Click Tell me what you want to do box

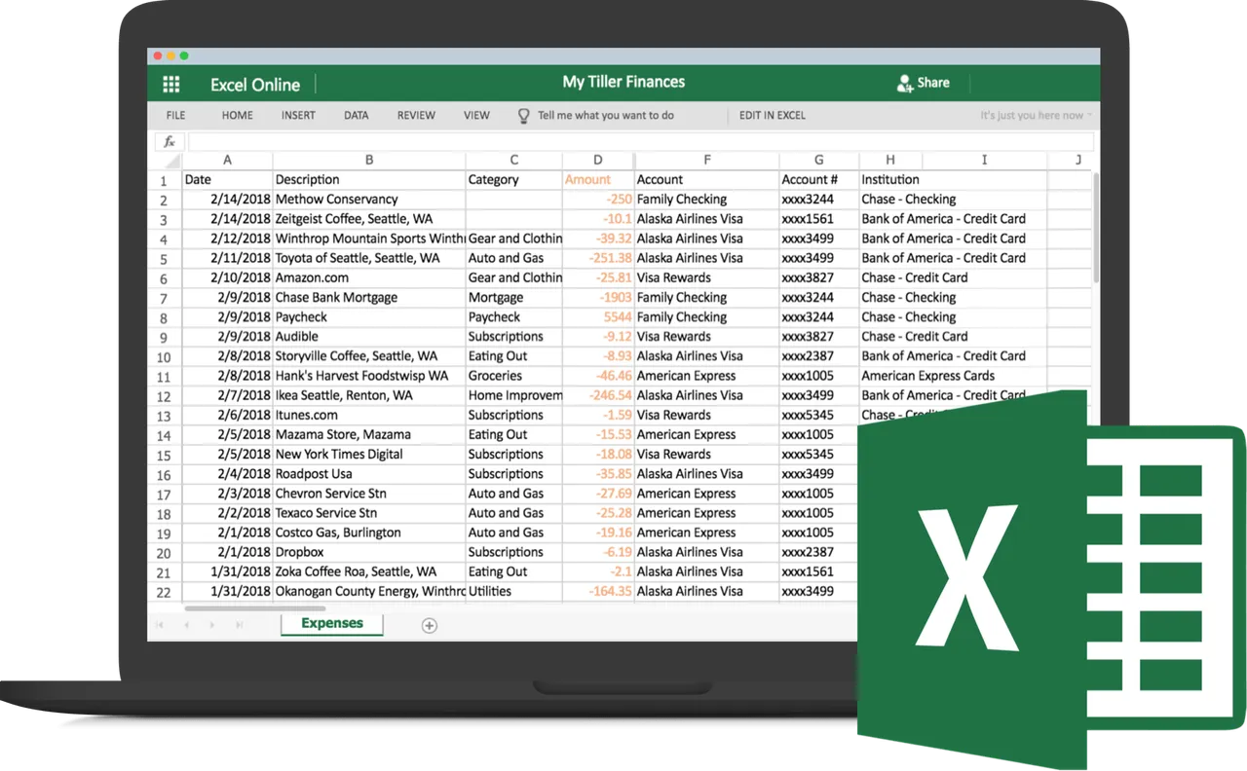[x=606, y=115]
